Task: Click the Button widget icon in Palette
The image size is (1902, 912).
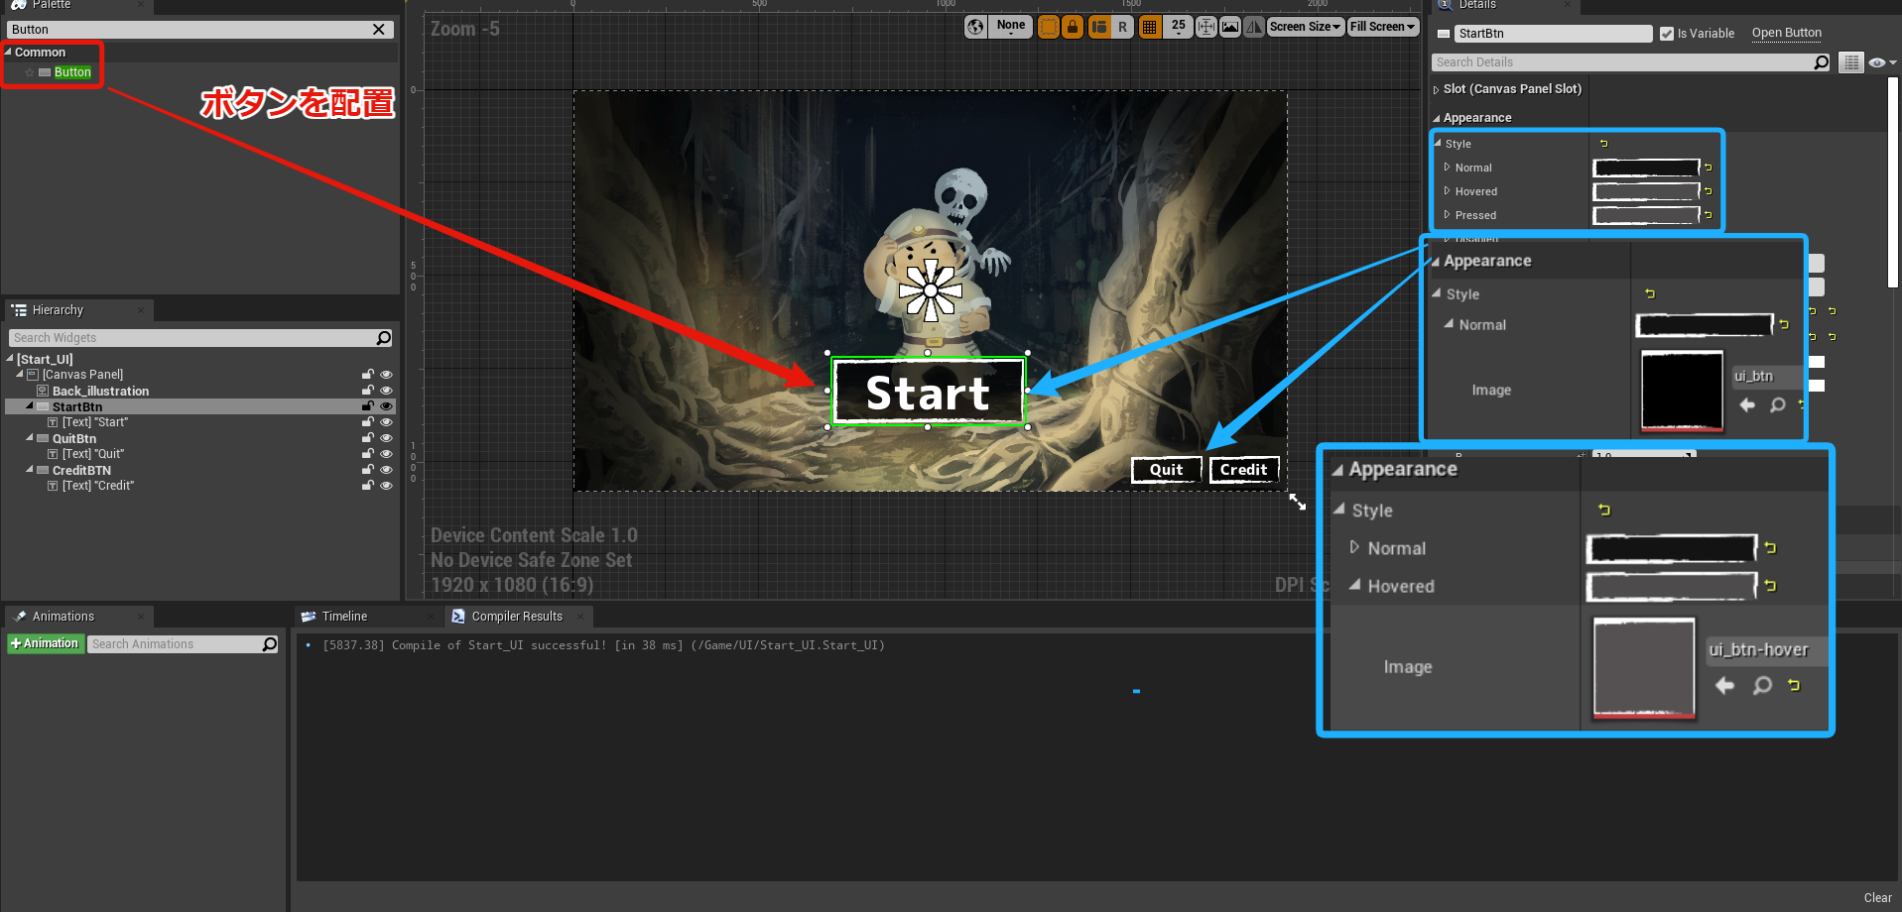Action: [x=45, y=72]
